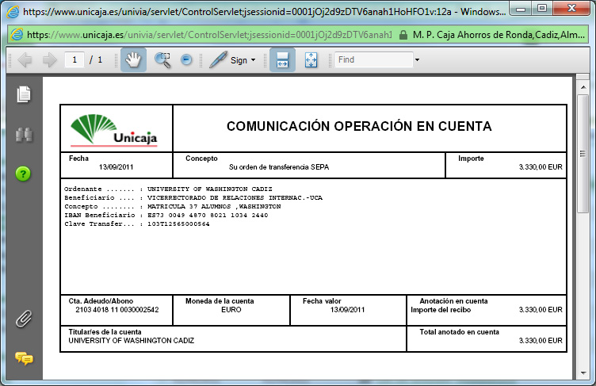
Task: Click text Su orden de transferencia SEPA
Action: tap(279, 167)
